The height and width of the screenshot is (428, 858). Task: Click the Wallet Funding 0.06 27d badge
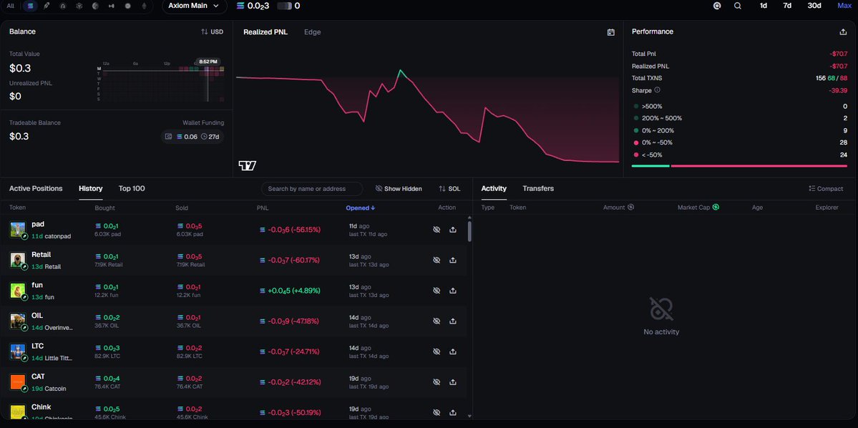192,136
